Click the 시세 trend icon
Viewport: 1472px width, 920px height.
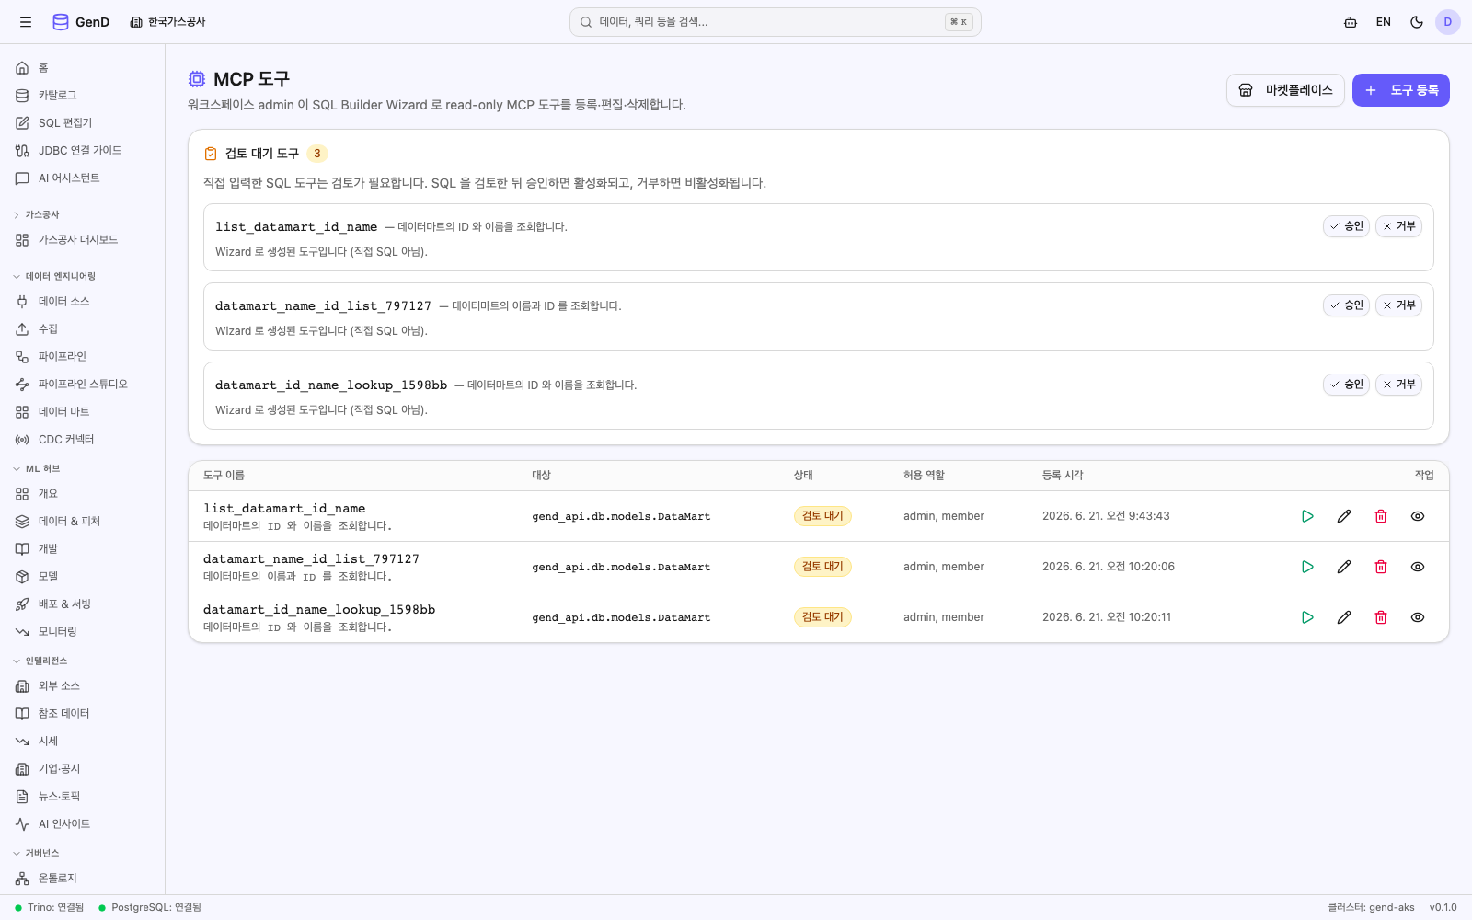click(x=22, y=742)
